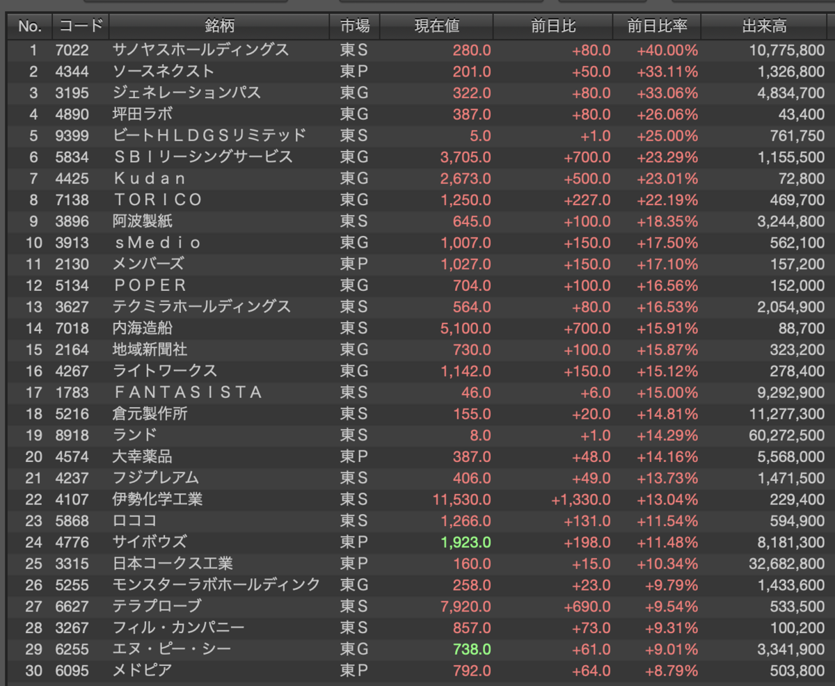Select サイボウズ stock name
The height and width of the screenshot is (686, 835).
point(149,542)
